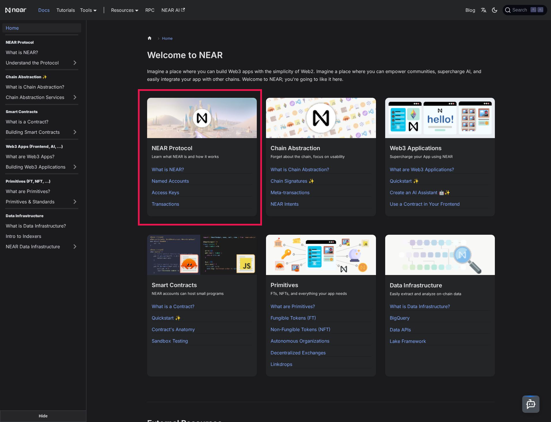Expand NEAR Data Infrastructure section
The height and width of the screenshot is (422, 551).
(75, 247)
